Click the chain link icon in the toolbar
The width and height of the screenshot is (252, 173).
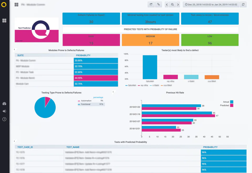pyautogui.click(x=159, y=4)
